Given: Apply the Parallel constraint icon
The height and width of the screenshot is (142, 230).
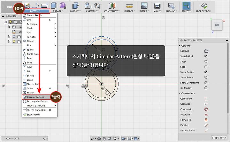Looking at the screenshot, I should 206,125.
